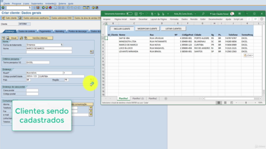
Task: Click the green Enter checkmark in SAP toolbar
Action: 3,7
